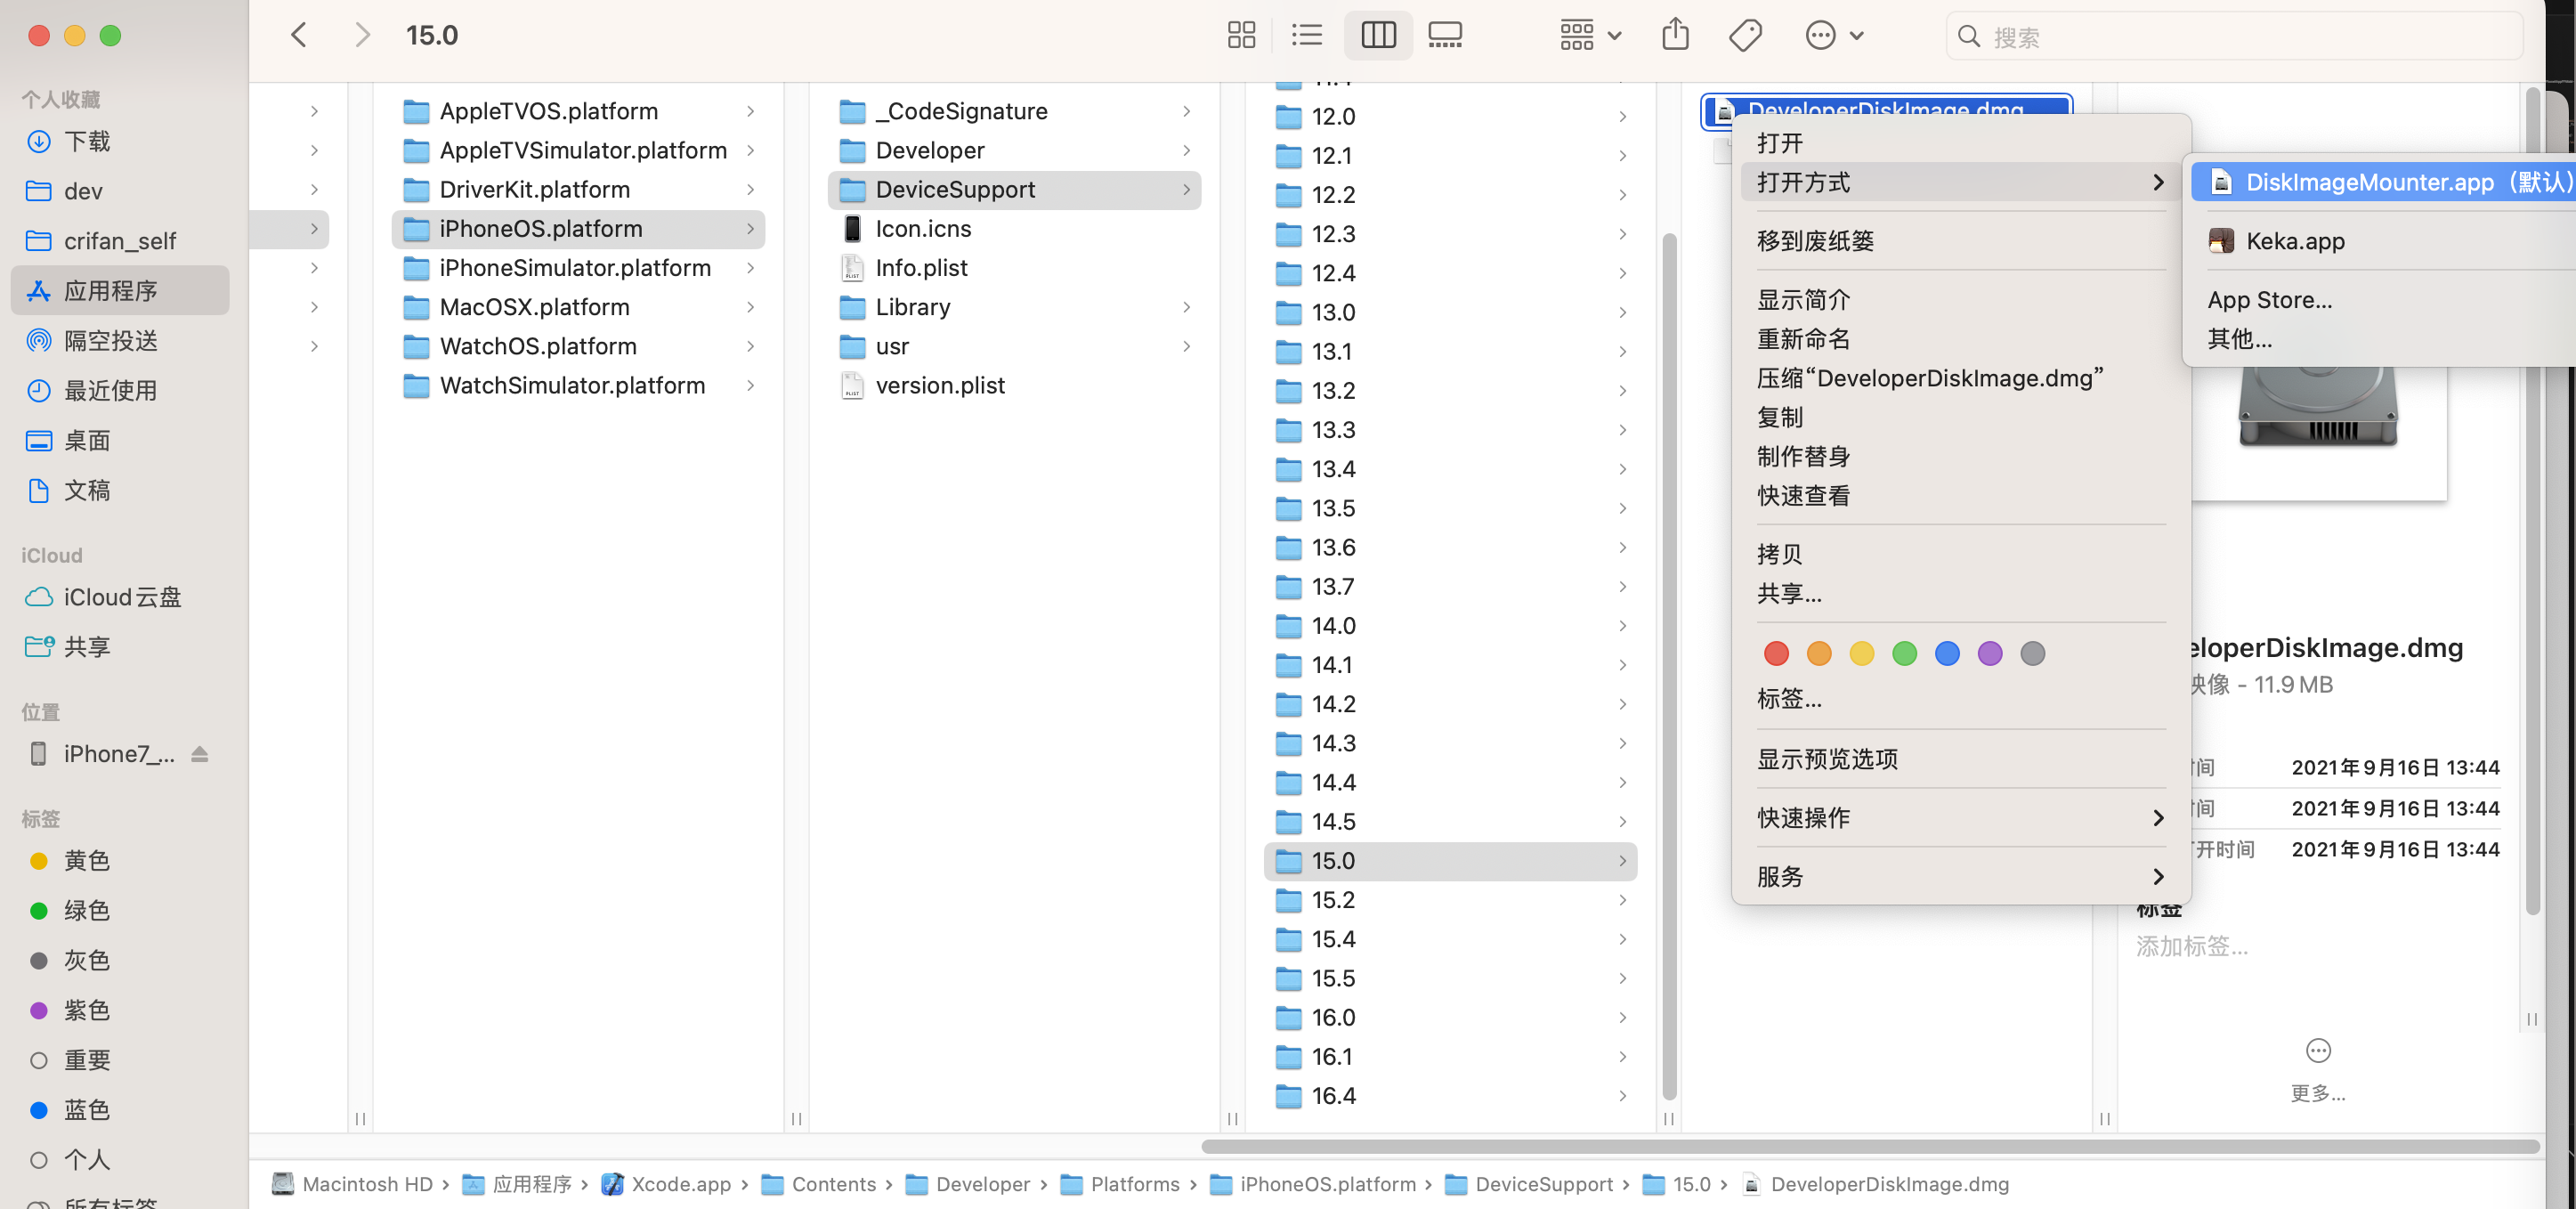Screen dimensions: 2576x1209
Task: Eject the iPhone7 device
Action: click(x=200, y=754)
